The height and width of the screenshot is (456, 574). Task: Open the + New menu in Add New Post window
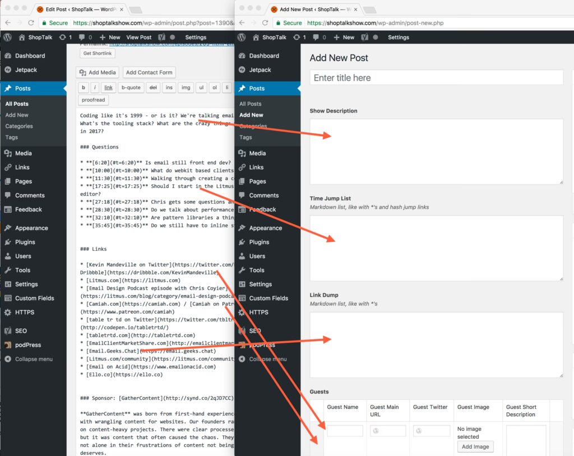point(344,38)
